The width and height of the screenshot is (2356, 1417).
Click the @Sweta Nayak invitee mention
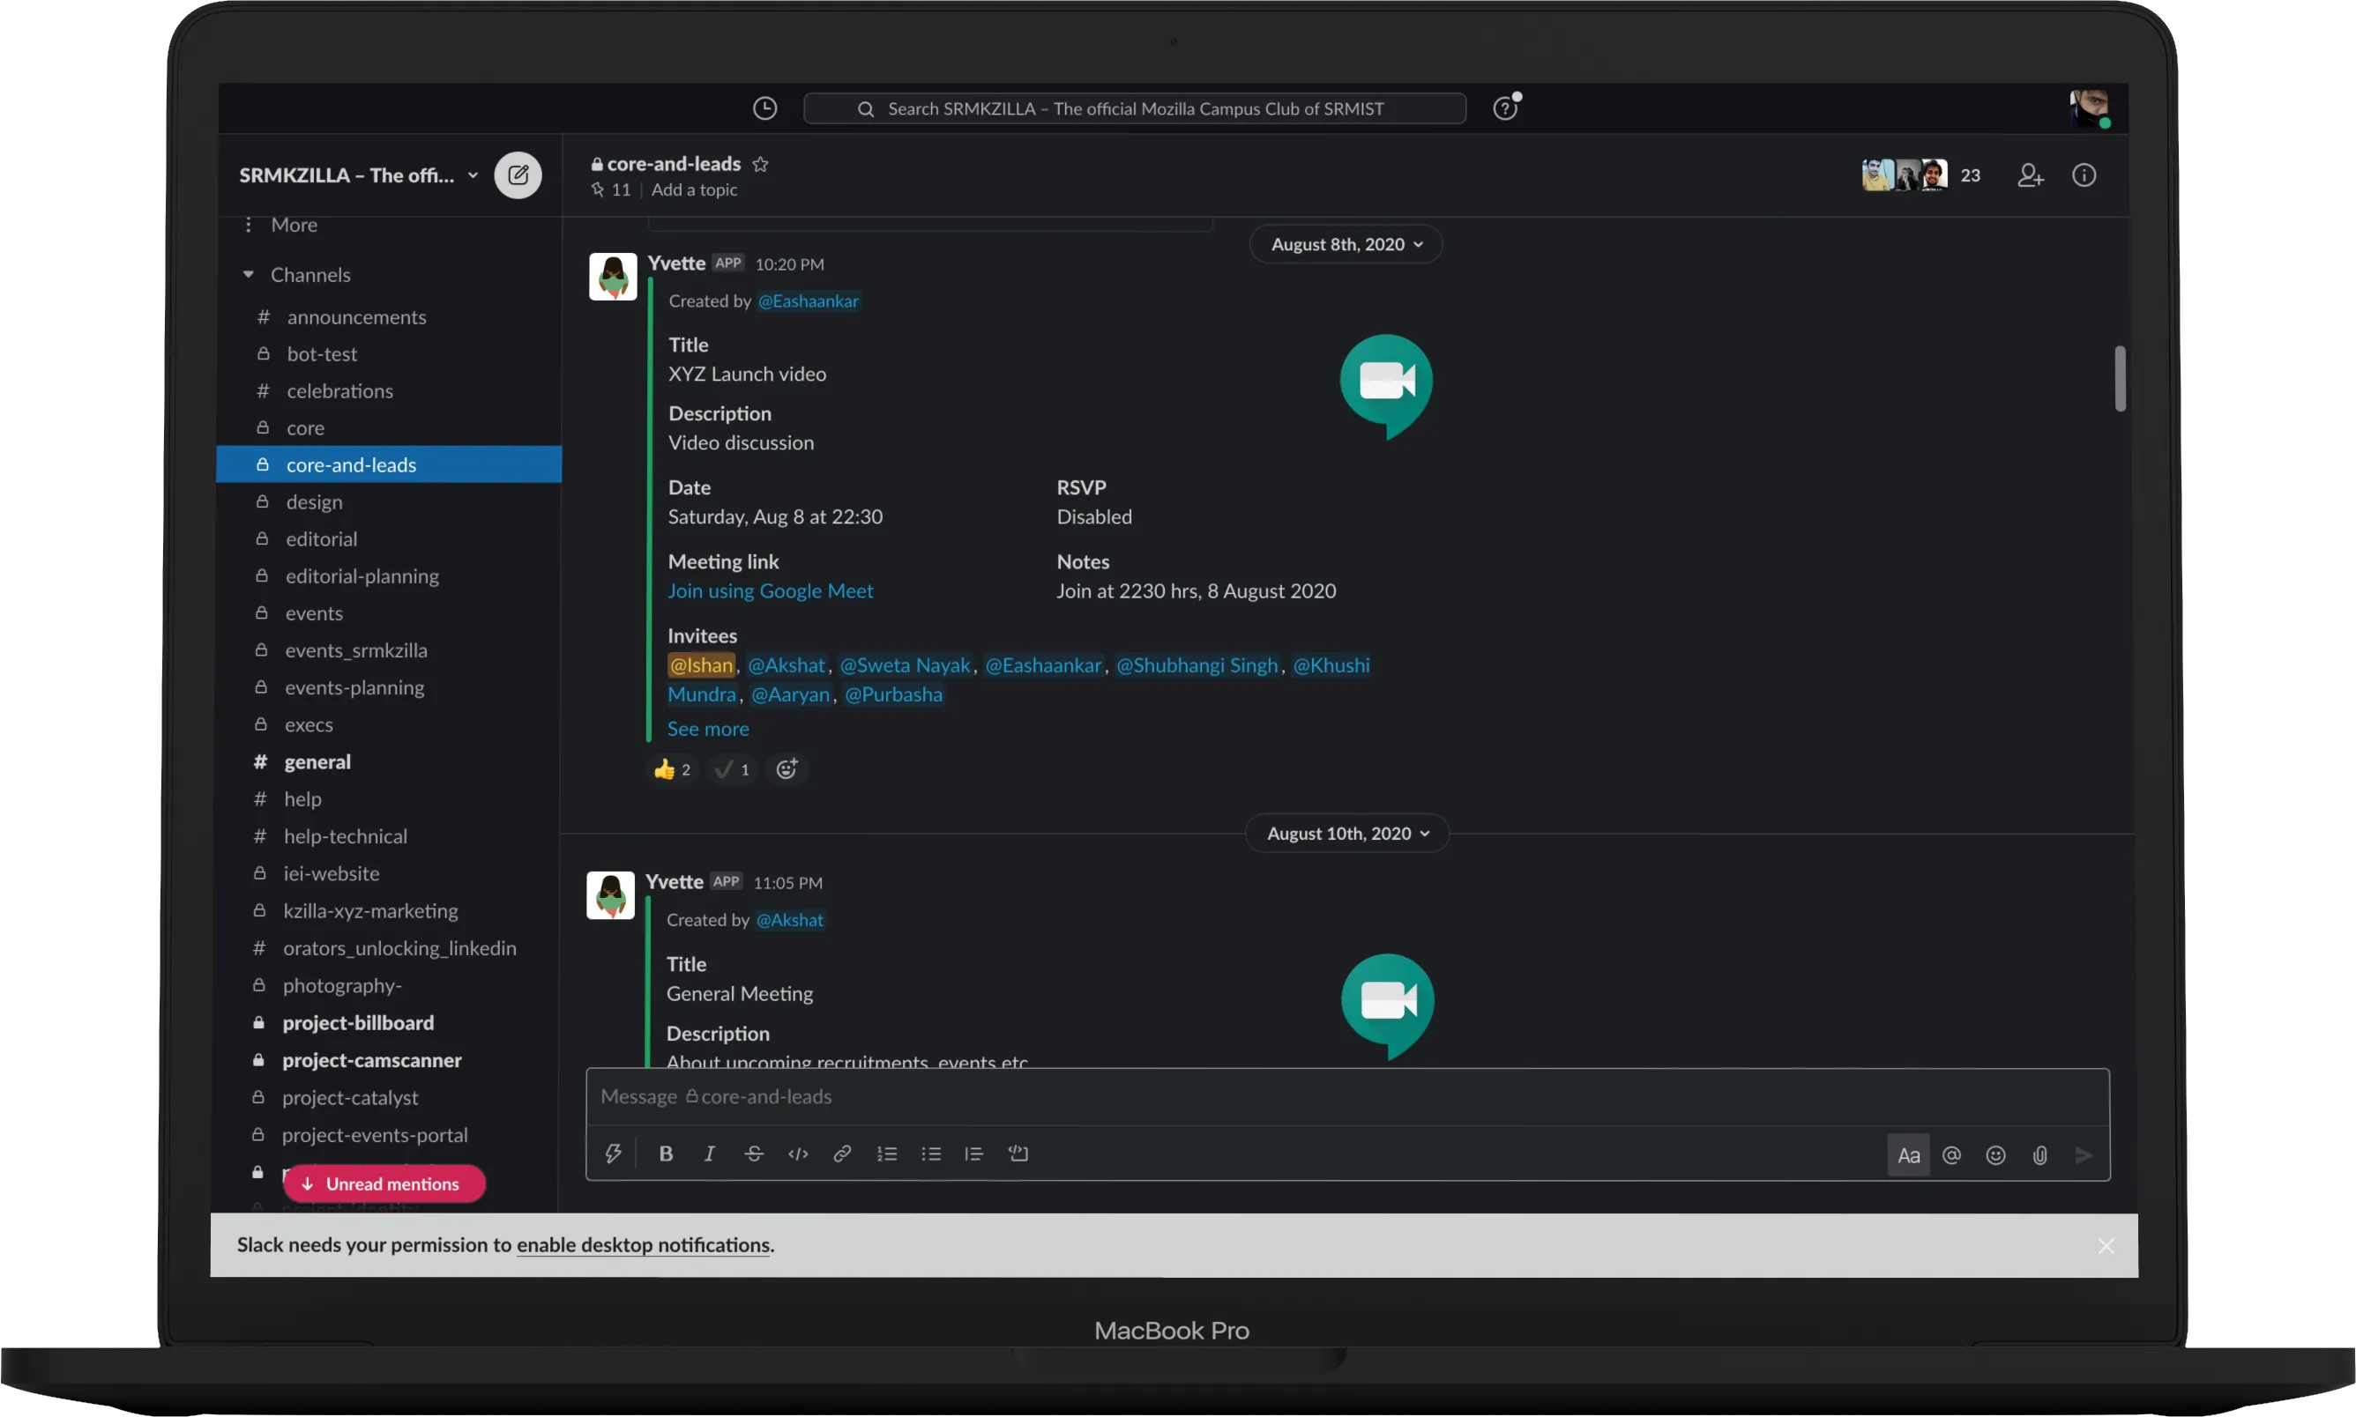click(905, 665)
